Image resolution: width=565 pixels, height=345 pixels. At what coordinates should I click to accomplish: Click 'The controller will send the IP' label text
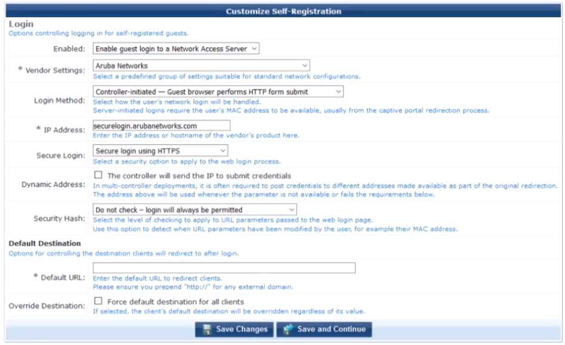tap(199, 176)
